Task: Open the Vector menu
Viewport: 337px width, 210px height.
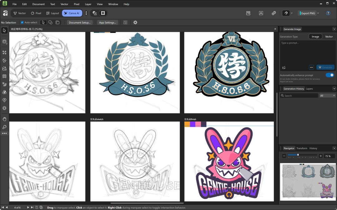Action: coord(64,4)
